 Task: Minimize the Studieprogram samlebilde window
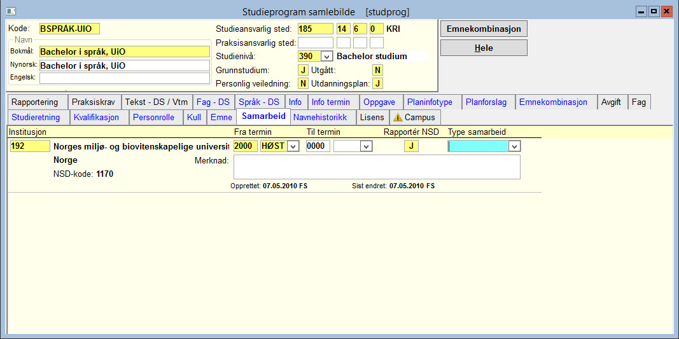coord(641,11)
